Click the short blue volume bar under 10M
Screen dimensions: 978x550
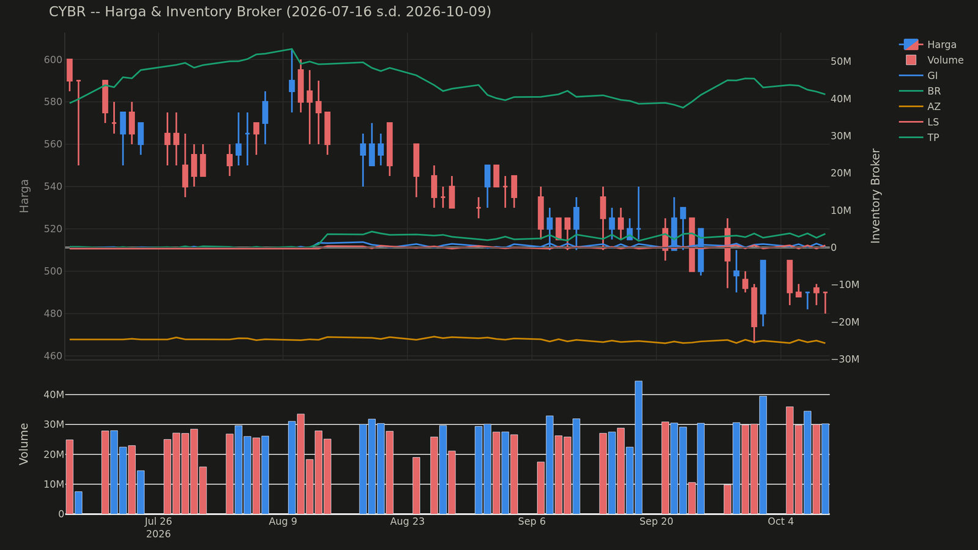pyautogui.click(x=78, y=503)
